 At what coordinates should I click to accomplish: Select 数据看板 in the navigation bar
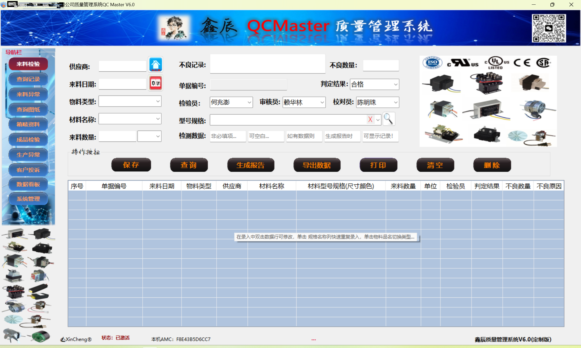point(28,184)
